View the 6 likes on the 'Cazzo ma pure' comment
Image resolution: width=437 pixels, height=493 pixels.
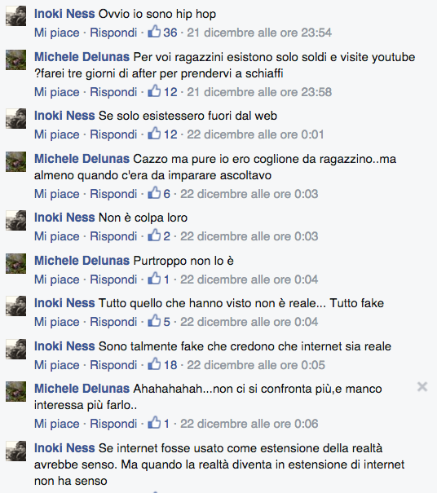(x=159, y=194)
